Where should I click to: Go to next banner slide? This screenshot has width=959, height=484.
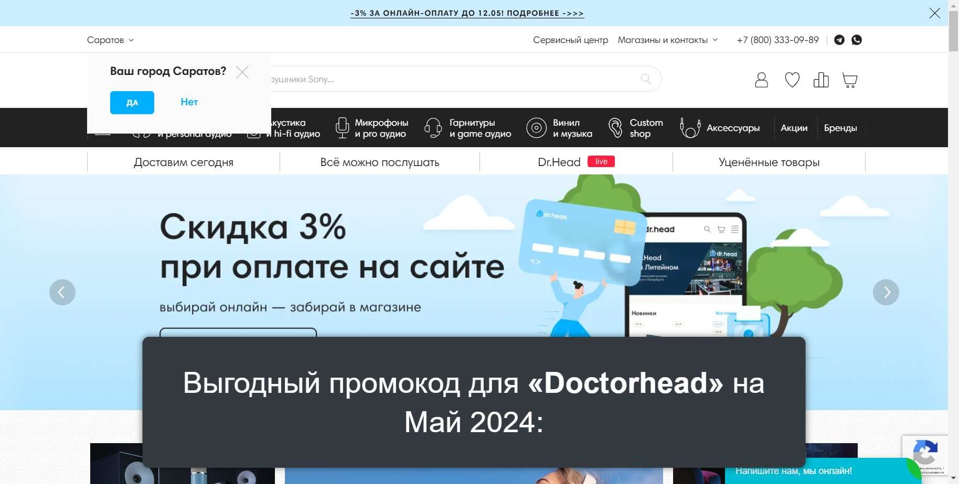(x=886, y=292)
